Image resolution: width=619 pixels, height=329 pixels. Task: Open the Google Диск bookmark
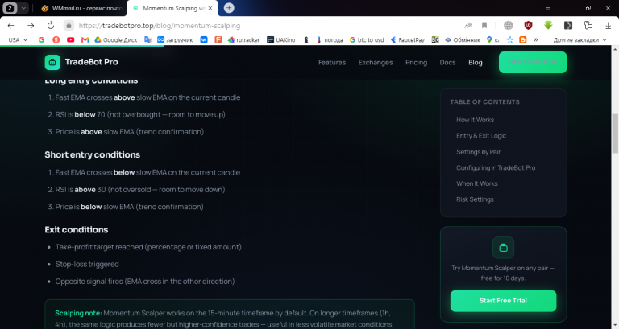[x=116, y=39]
